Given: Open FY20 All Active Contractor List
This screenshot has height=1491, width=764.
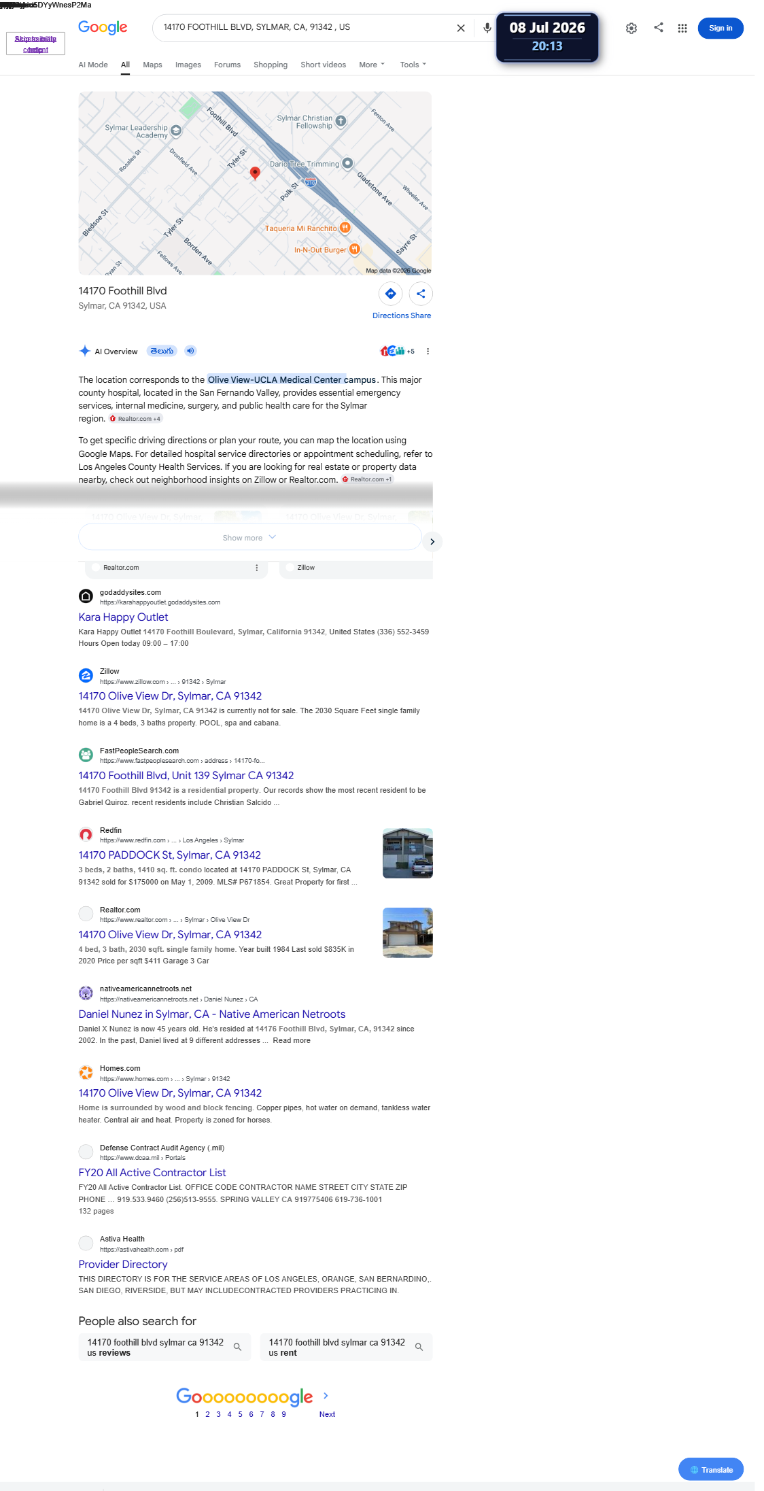Looking at the screenshot, I should click(x=152, y=1173).
